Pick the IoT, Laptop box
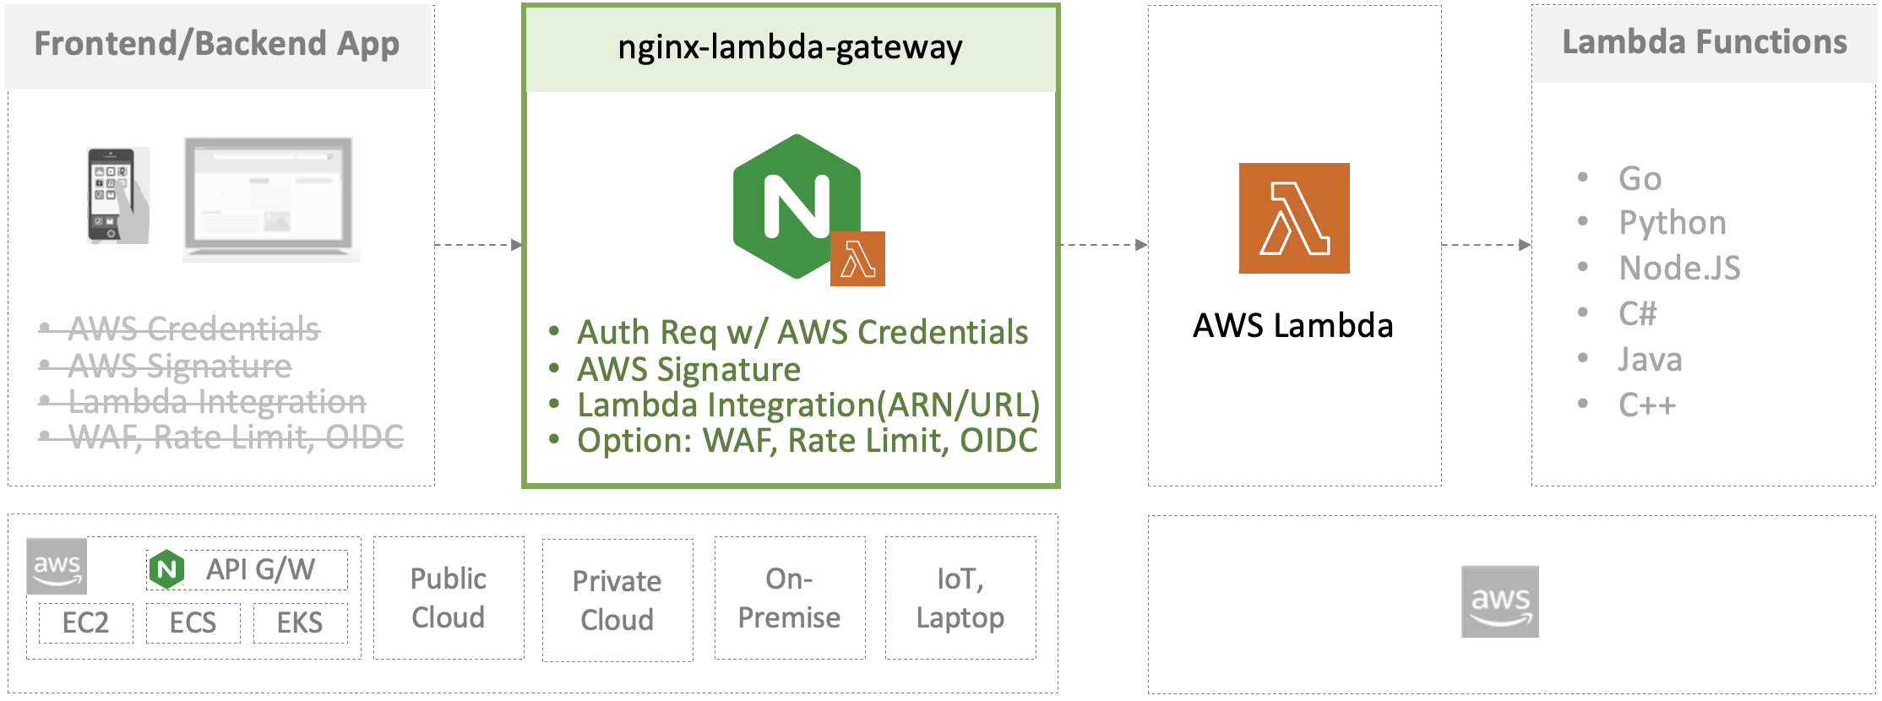1882x701 pixels. click(960, 598)
